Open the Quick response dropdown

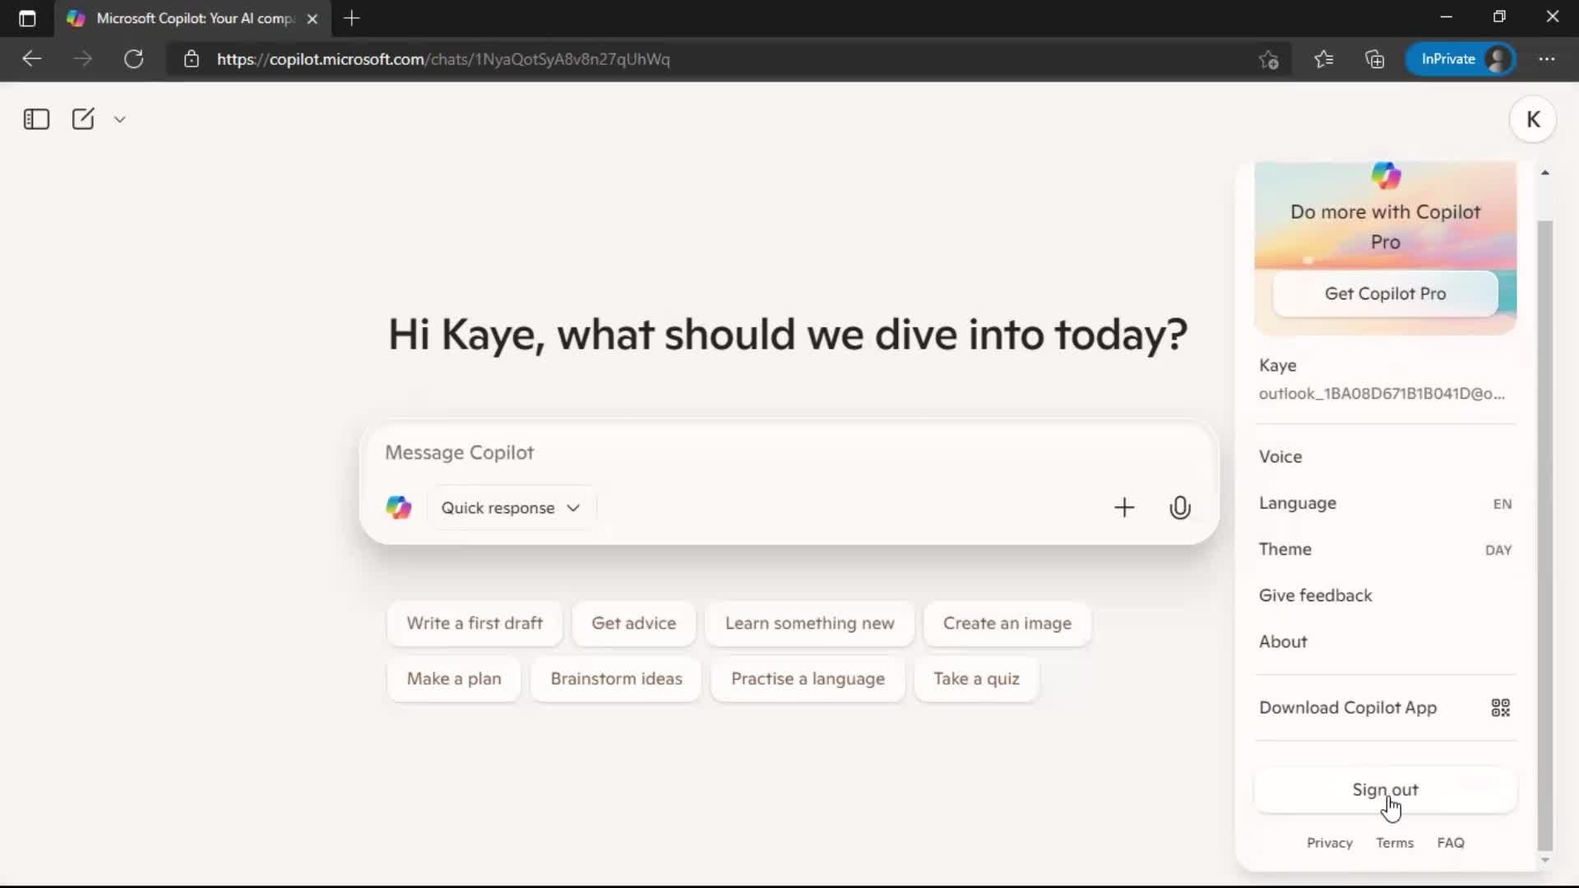510,507
